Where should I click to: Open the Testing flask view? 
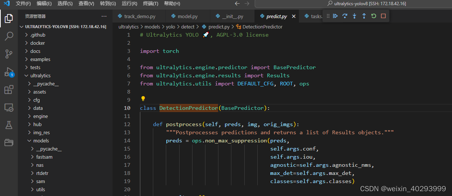pyautogui.click(x=9, y=125)
